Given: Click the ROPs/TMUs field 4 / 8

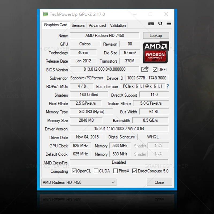Looking at the screenshot, I should [82, 86].
